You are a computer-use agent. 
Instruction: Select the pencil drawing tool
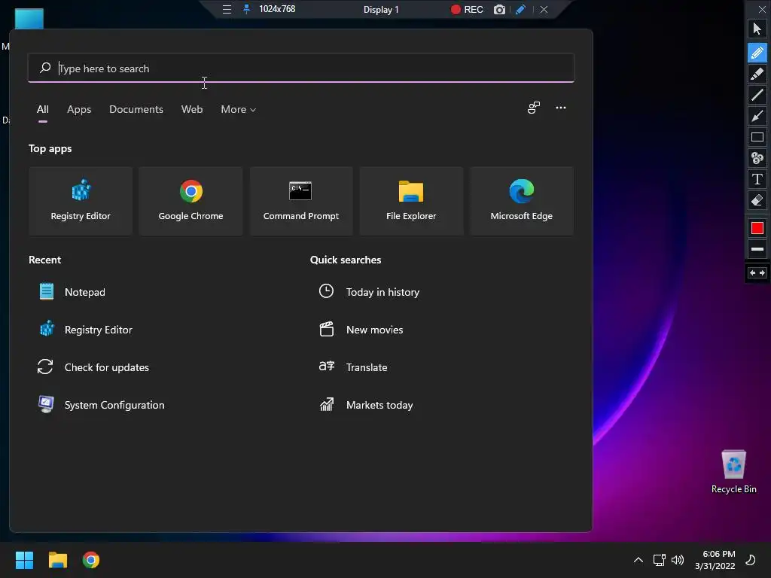pyautogui.click(x=757, y=52)
